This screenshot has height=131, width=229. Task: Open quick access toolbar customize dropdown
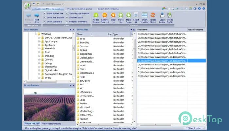pos(44,4)
